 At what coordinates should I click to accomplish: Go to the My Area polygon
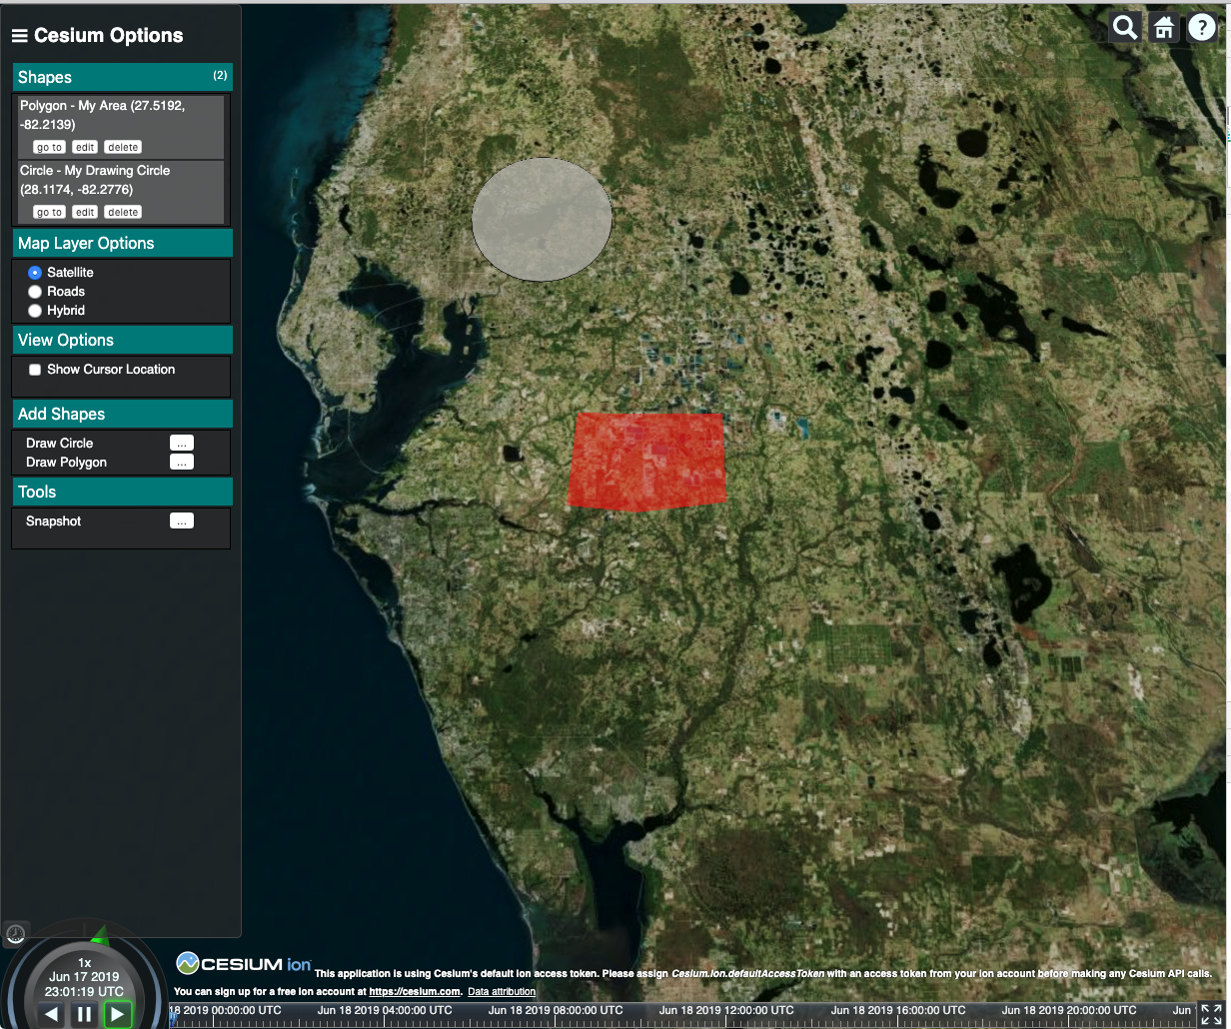(49, 147)
